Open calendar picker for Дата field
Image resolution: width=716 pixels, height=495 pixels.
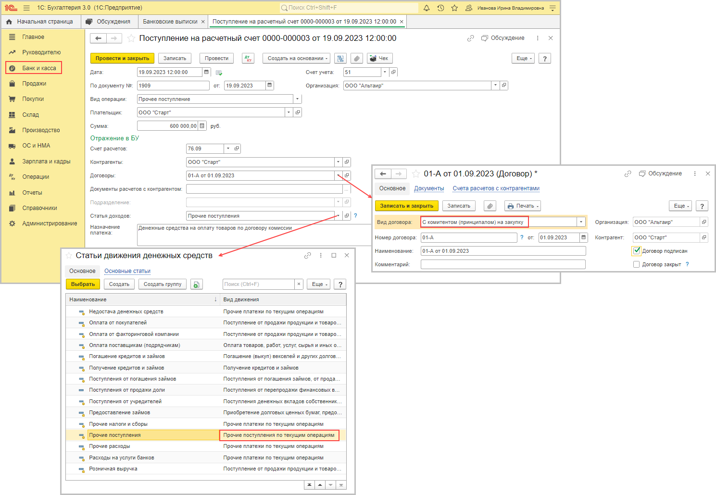[207, 72]
